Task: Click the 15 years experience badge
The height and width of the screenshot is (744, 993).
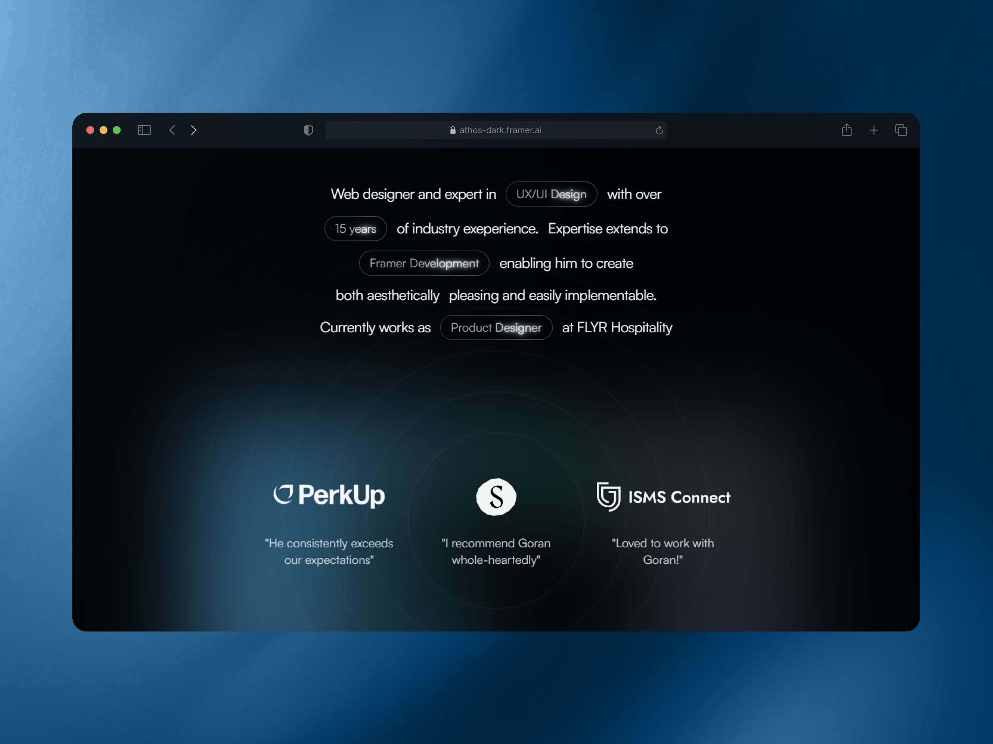Action: [x=354, y=229]
